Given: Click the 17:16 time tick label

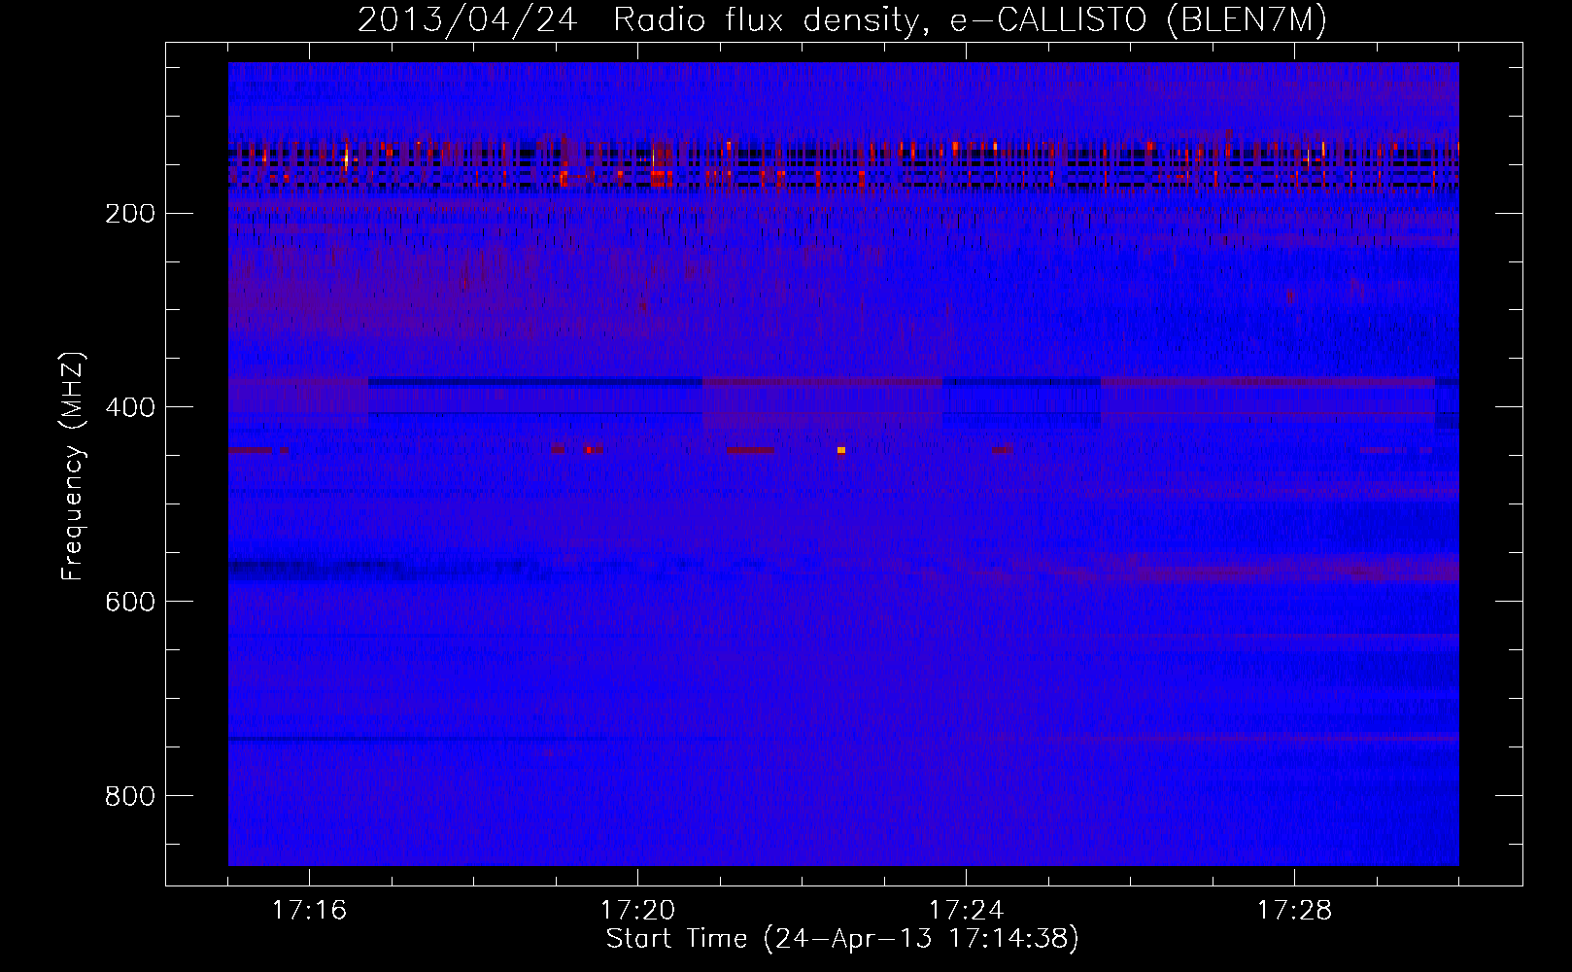Looking at the screenshot, I should 309,911.
